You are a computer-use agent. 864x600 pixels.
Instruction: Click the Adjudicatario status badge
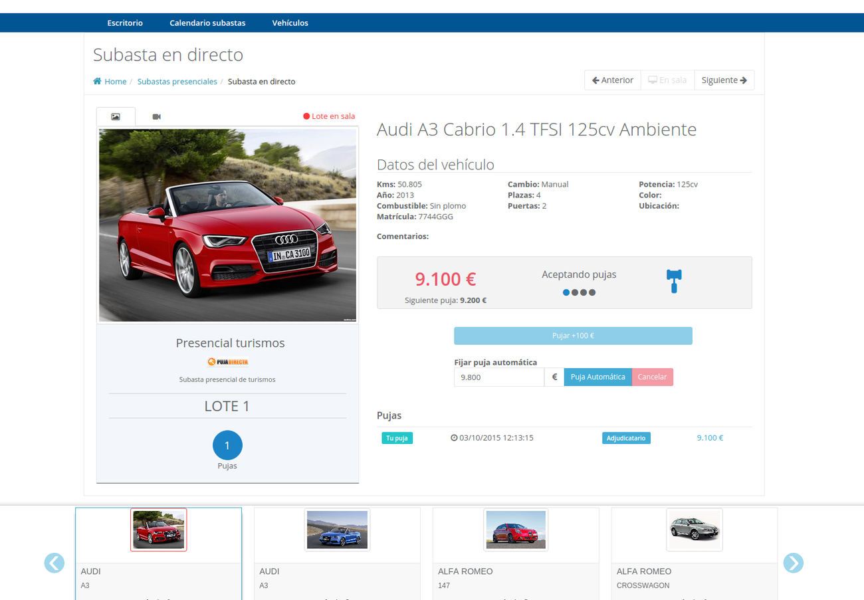(626, 437)
